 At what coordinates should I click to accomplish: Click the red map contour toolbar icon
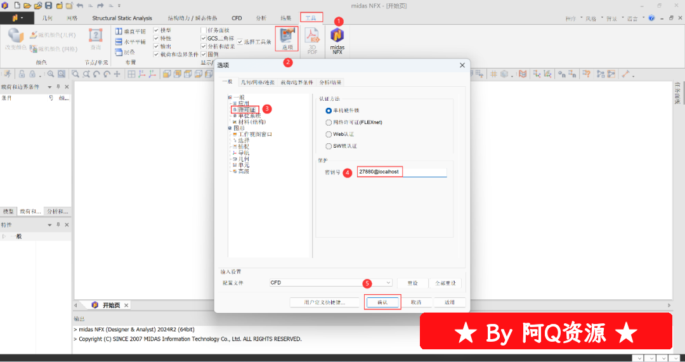pyautogui.click(x=523, y=74)
